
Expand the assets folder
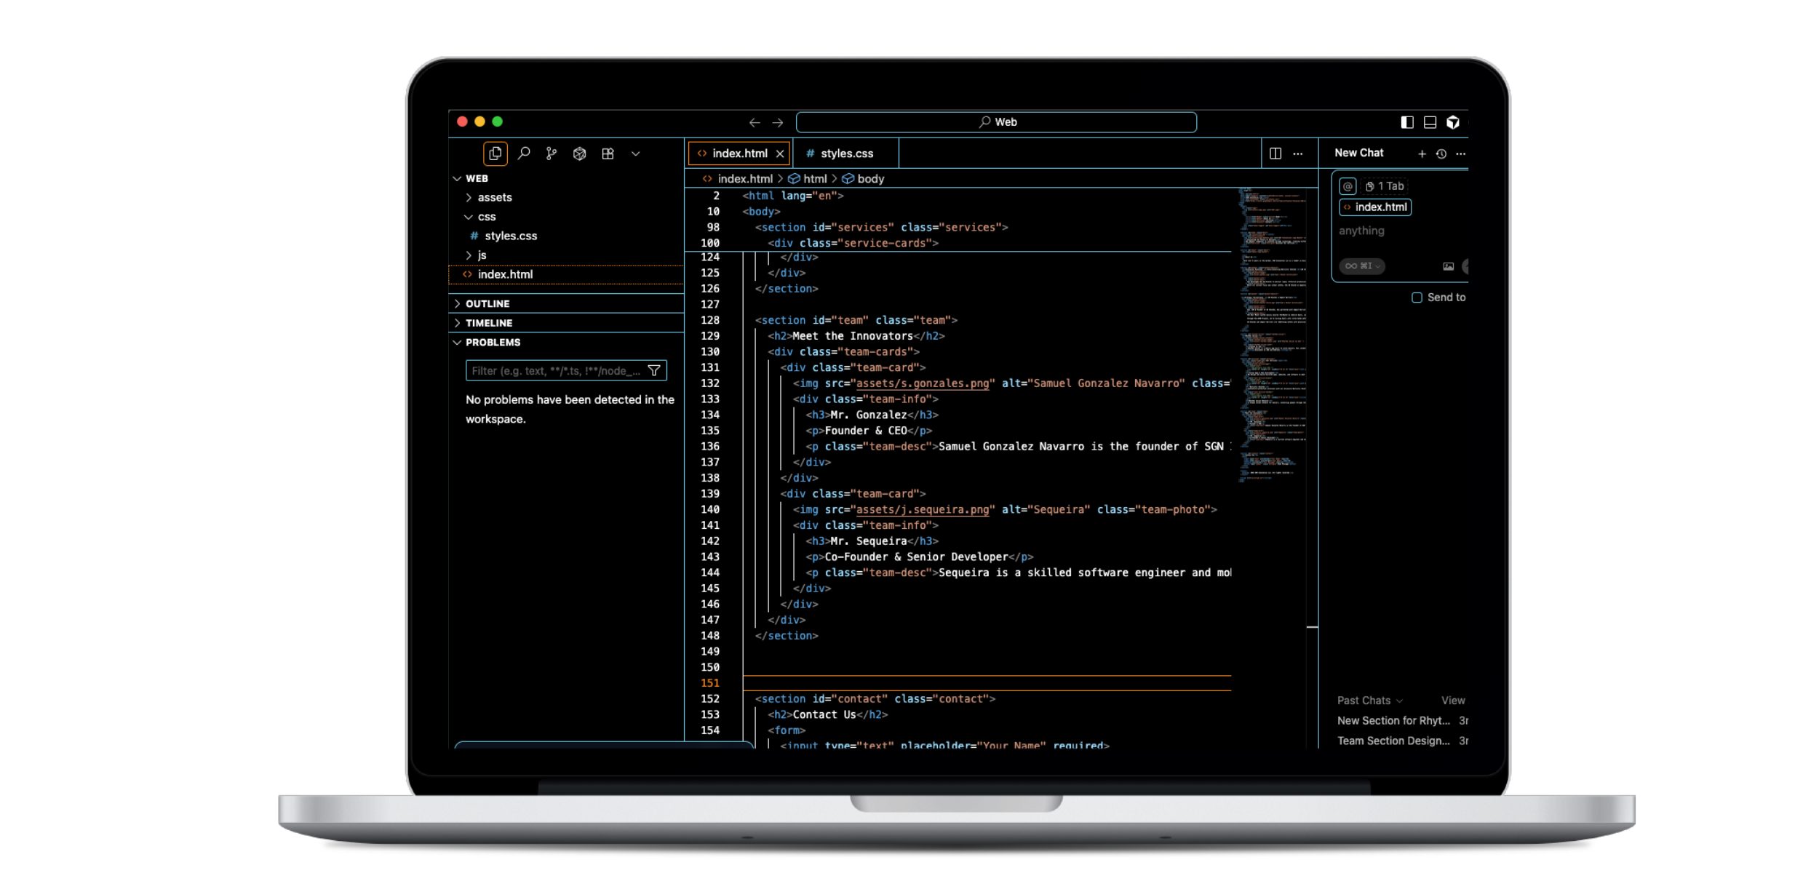pyautogui.click(x=495, y=197)
